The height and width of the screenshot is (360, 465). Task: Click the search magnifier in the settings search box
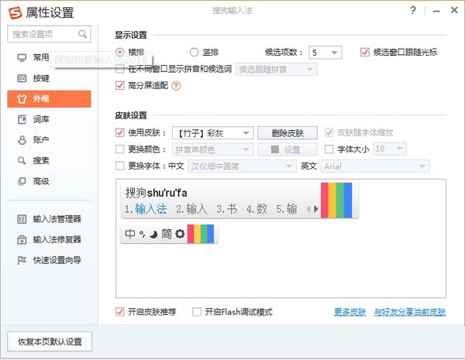click(82, 34)
